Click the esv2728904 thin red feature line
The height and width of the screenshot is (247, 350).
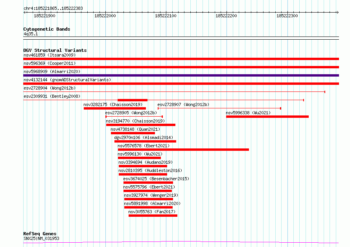click(174, 92)
